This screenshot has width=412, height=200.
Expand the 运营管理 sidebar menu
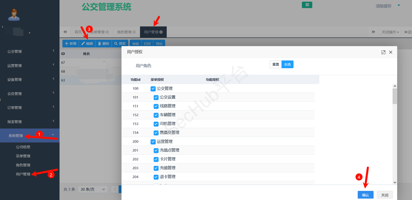30,66
